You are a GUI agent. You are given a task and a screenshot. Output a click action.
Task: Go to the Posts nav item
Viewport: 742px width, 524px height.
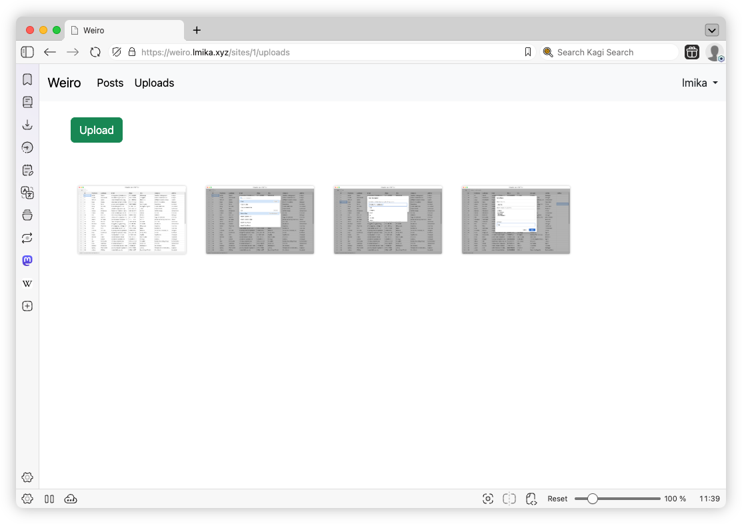110,83
